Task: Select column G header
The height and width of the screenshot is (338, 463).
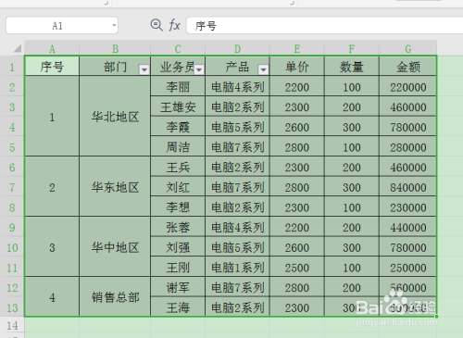Action: tap(407, 48)
